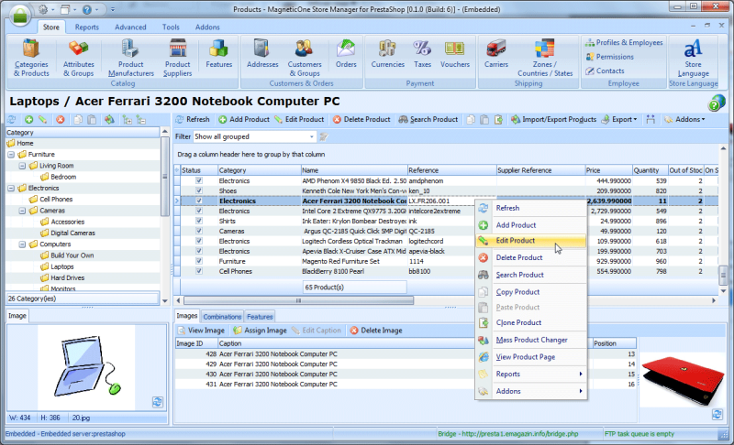The height and width of the screenshot is (445, 734).
Task: Open Customers & Groups
Action: (305, 58)
